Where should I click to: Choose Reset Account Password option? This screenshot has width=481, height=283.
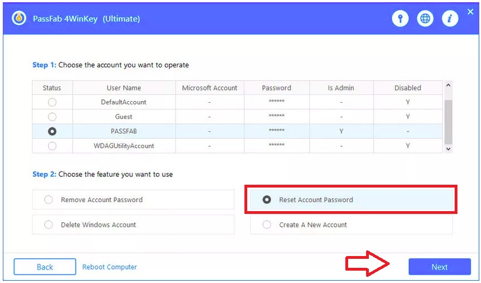(351, 200)
